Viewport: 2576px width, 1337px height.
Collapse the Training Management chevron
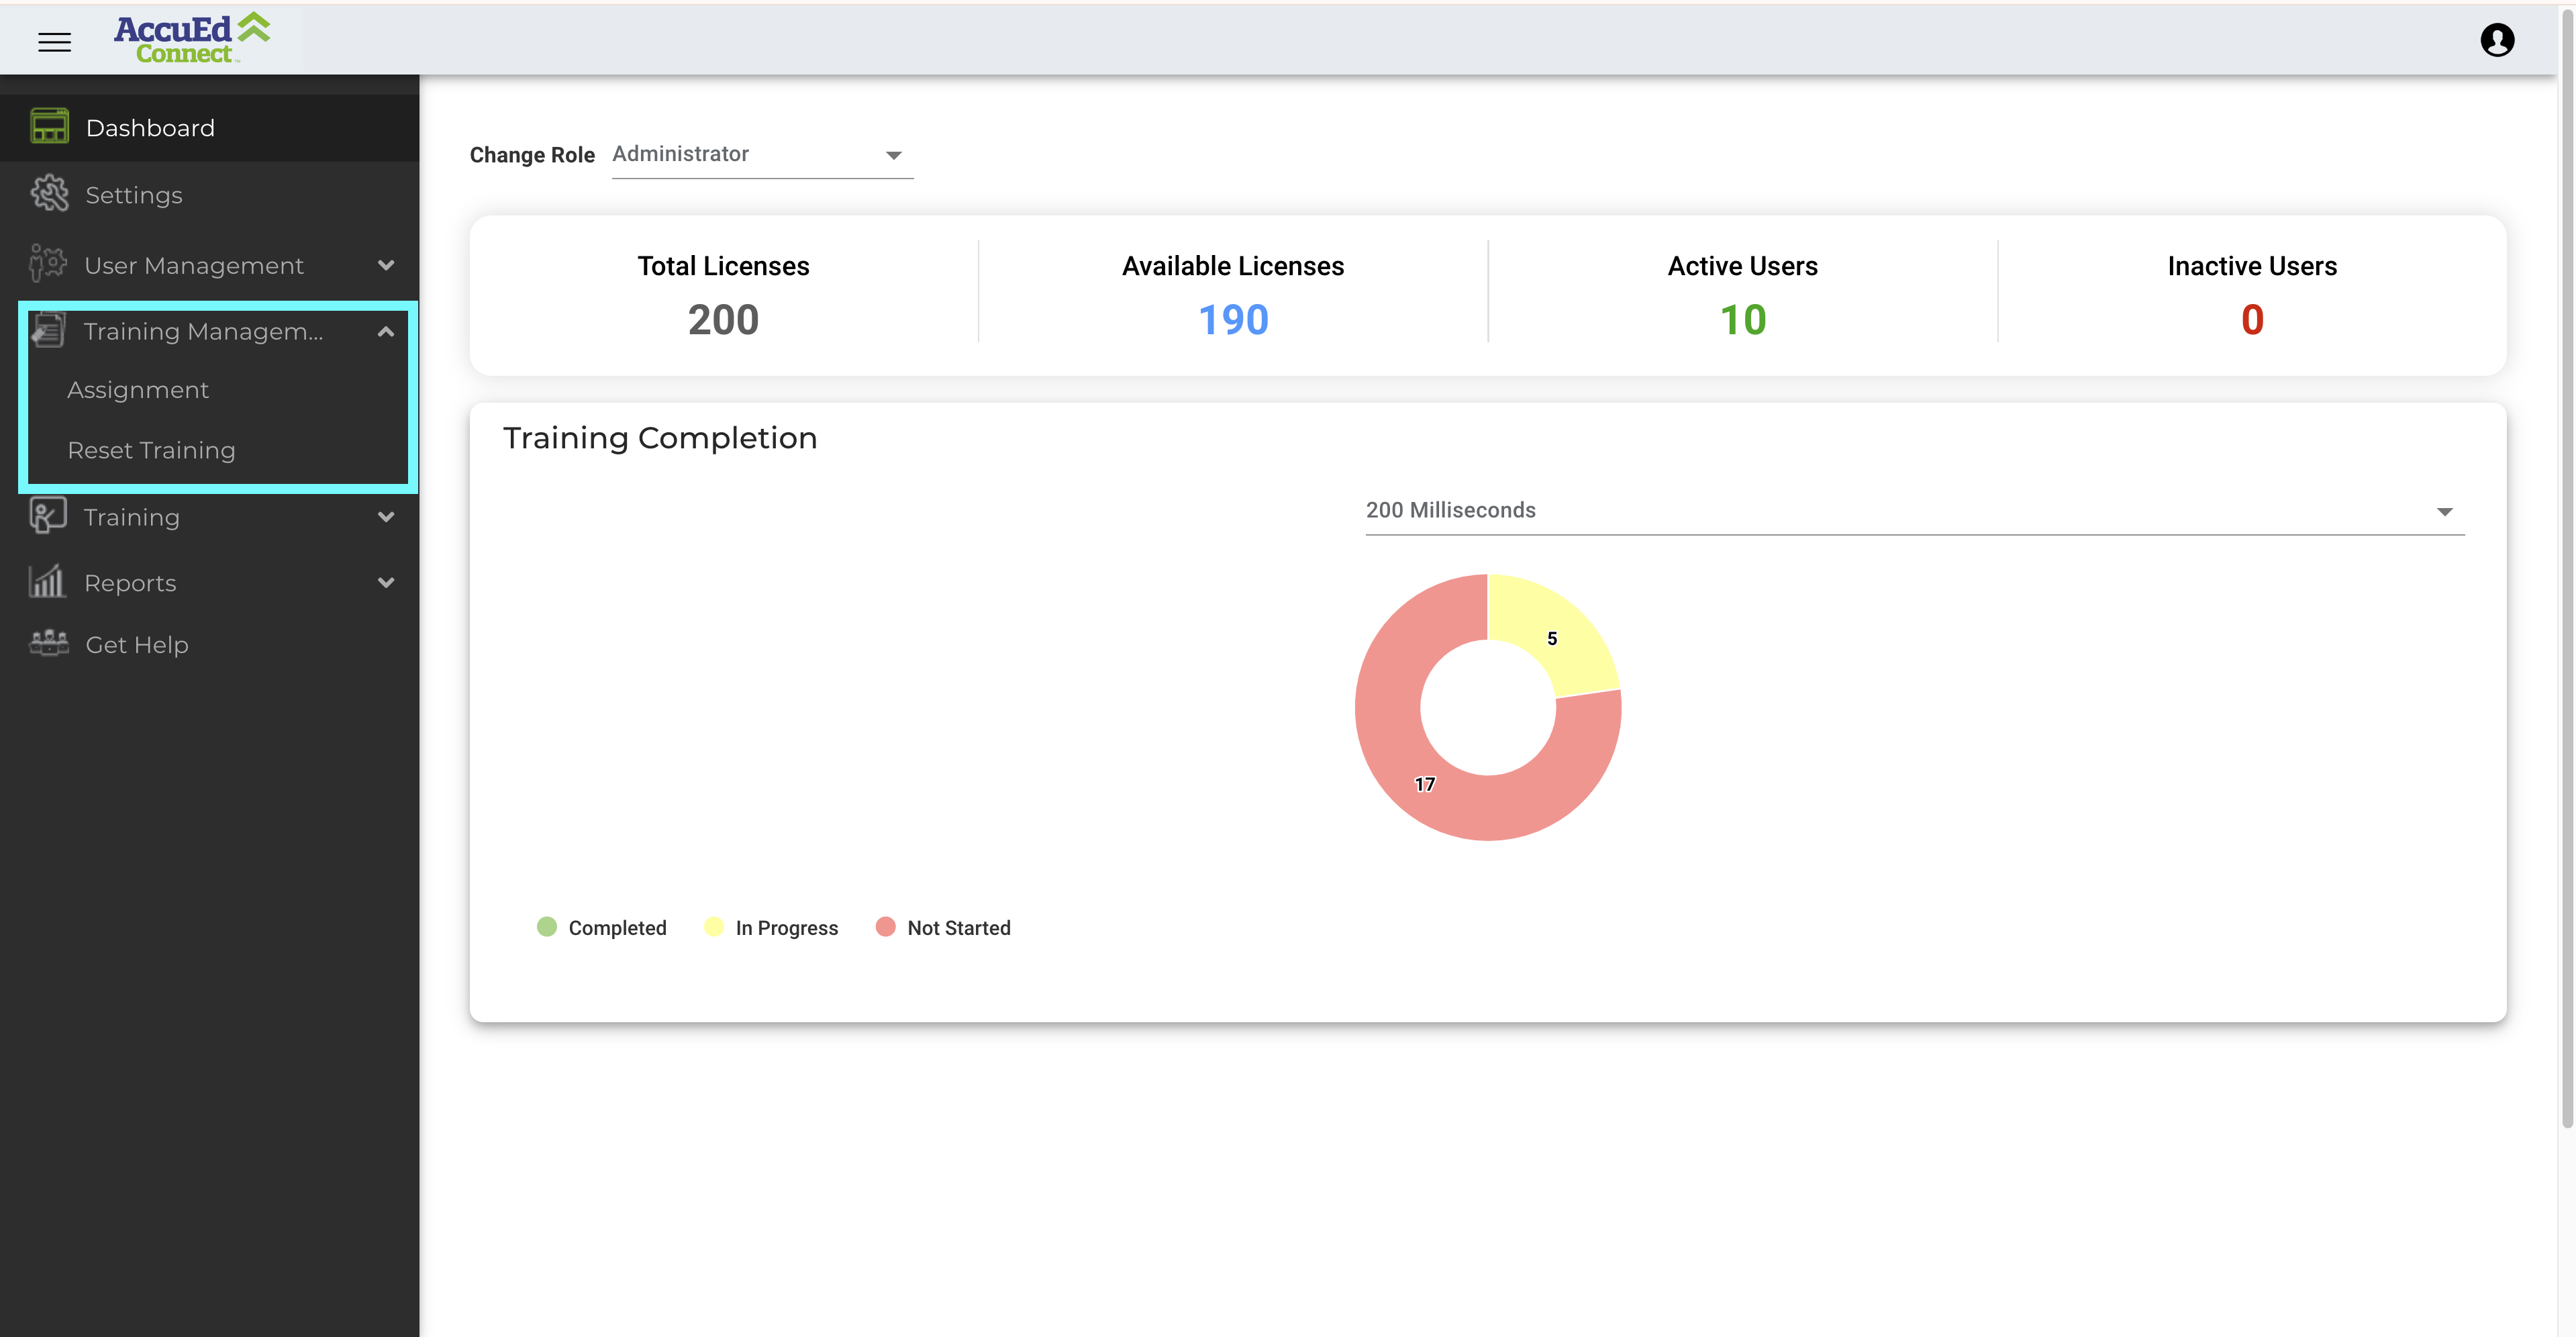pos(386,331)
